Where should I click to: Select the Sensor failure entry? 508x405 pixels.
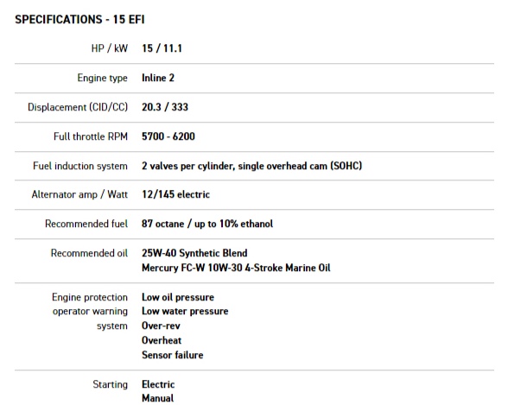point(173,355)
